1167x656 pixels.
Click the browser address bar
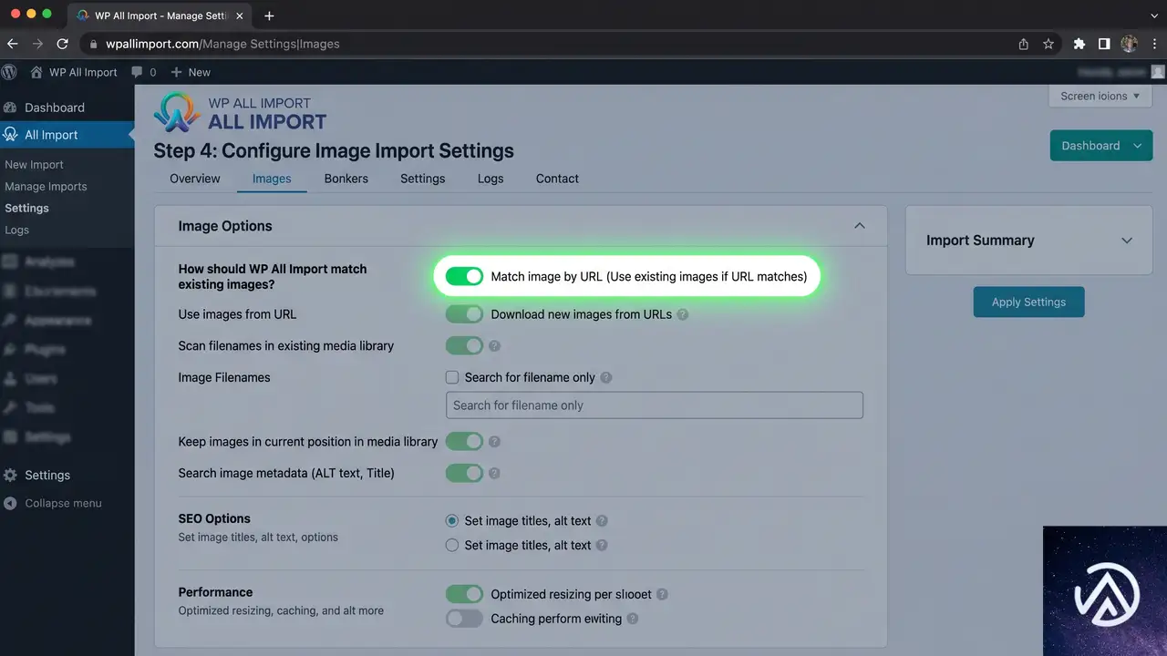pyautogui.click(x=547, y=44)
